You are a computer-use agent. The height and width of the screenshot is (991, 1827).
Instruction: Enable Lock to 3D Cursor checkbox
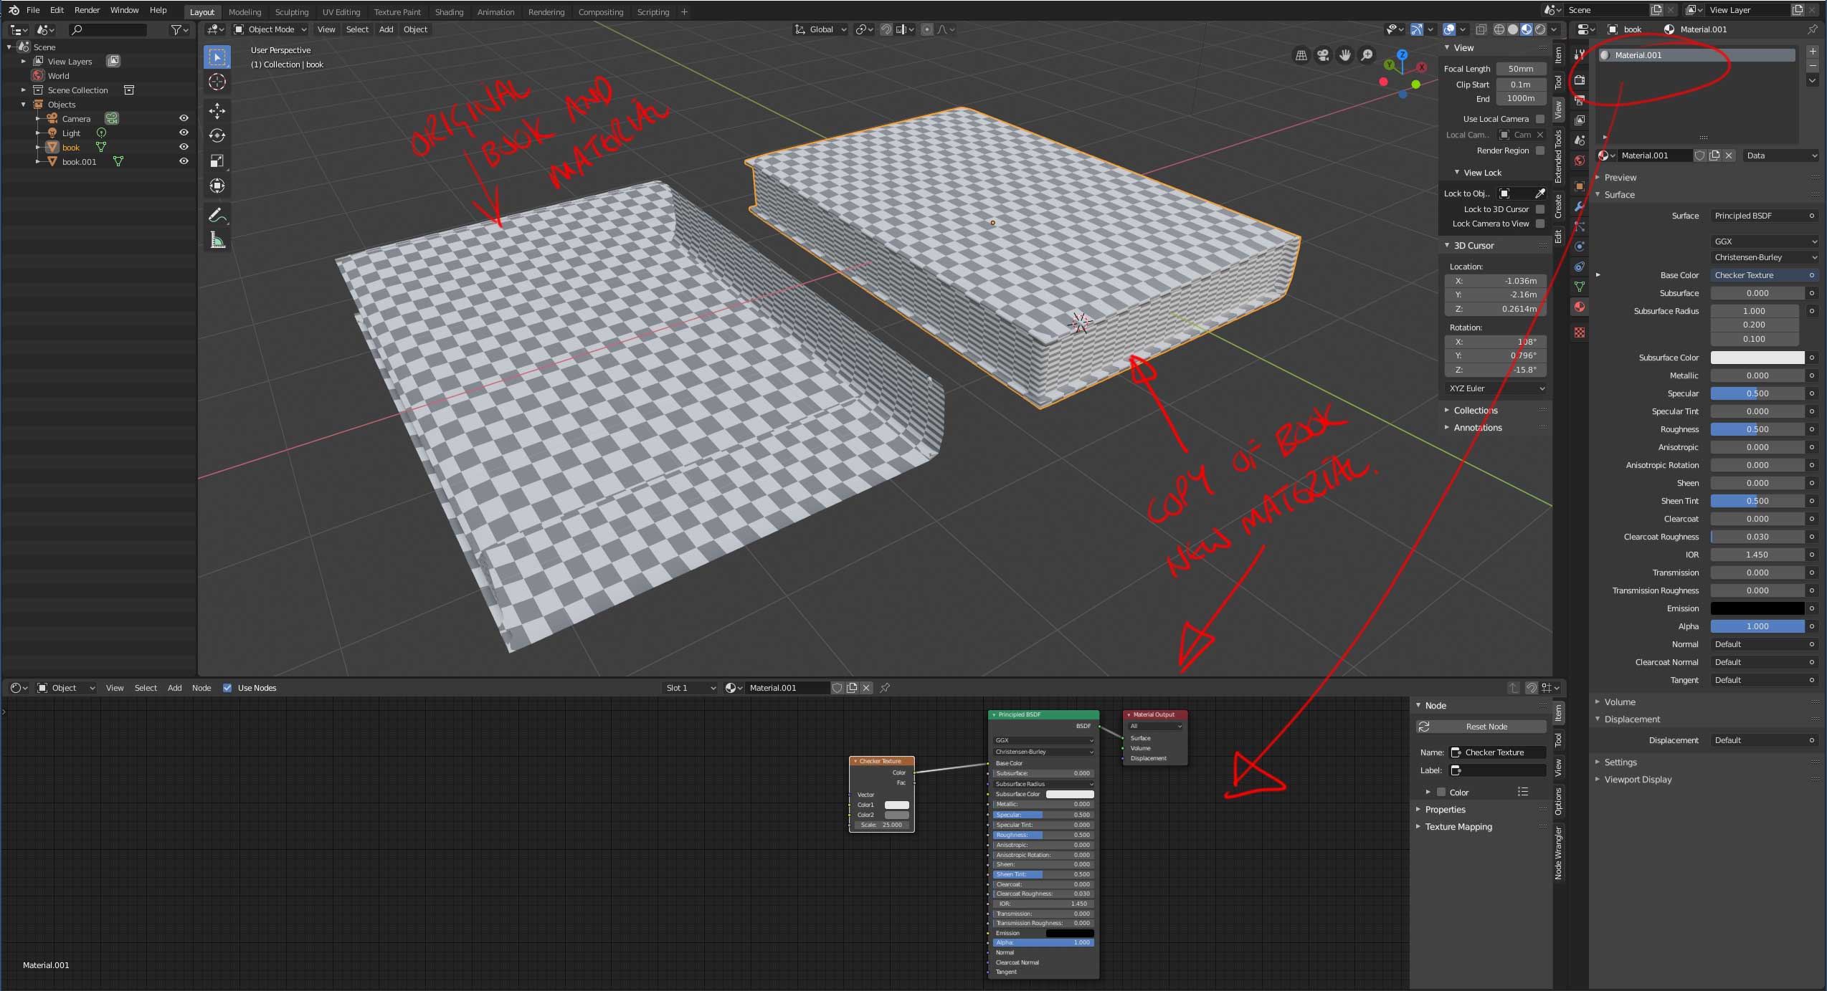1540,209
